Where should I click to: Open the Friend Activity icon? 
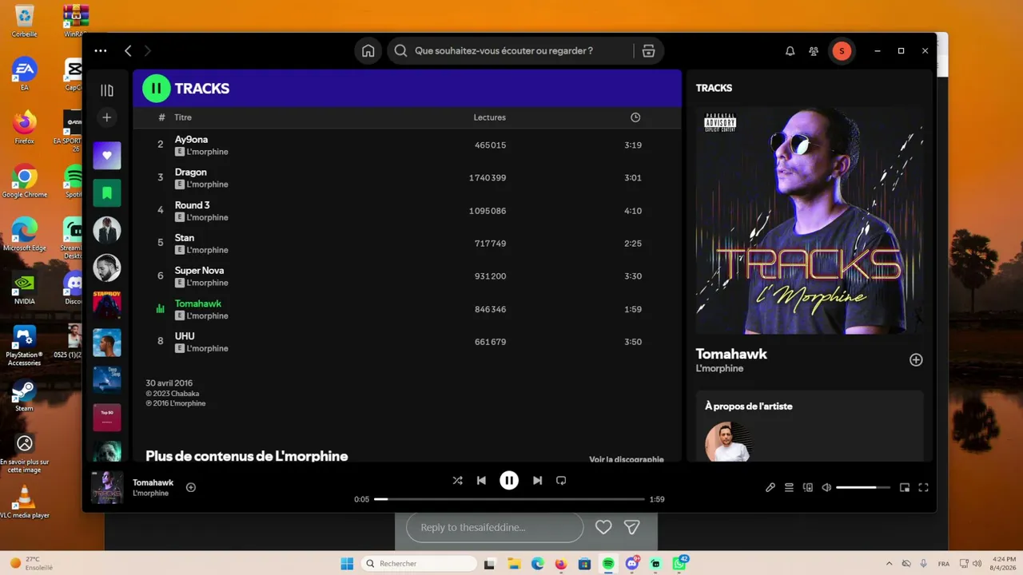coord(814,50)
